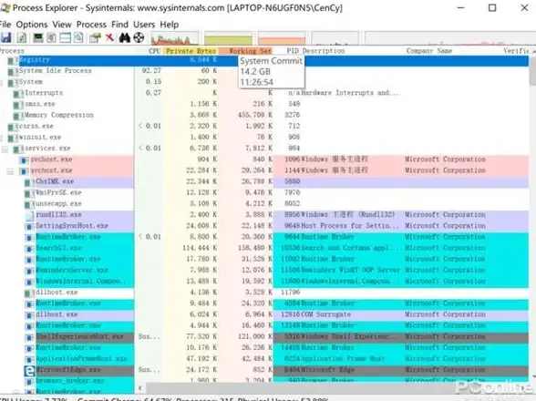
Task: Click the yellow commit history mini graph
Action: coord(228,38)
